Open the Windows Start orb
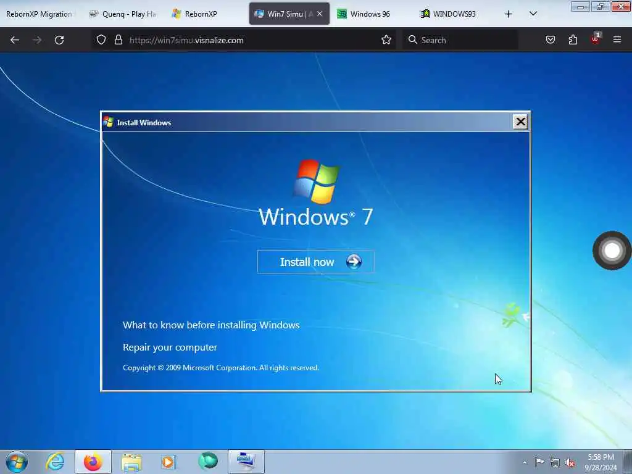This screenshot has width=632, height=474. pos(17,462)
